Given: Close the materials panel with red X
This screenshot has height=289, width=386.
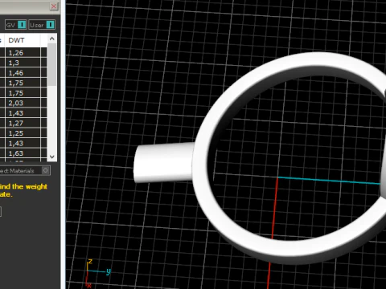Looking at the screenshot, I should point(54,6).
